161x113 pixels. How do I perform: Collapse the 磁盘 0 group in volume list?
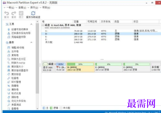[43, 25]
